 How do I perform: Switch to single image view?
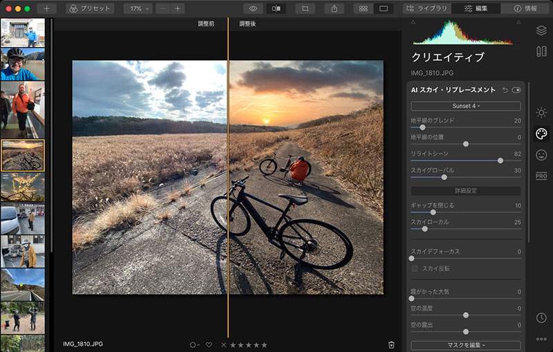[384, 8]
